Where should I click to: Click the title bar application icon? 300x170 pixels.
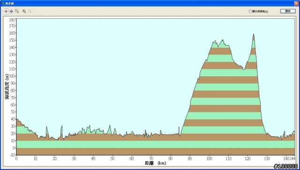click(3, 3)
